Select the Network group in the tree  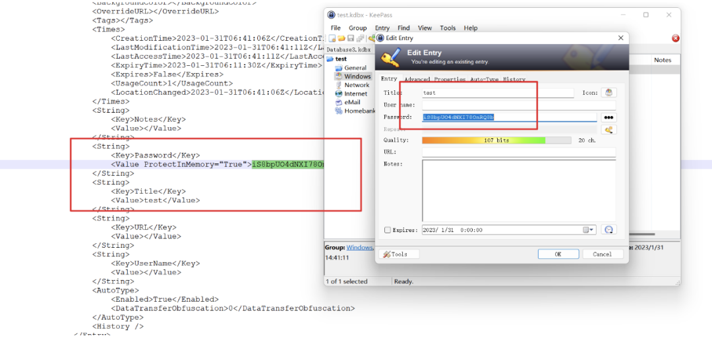click(x=357, y=85)
